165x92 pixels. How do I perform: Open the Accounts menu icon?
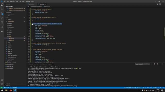[x=2, y=80]
